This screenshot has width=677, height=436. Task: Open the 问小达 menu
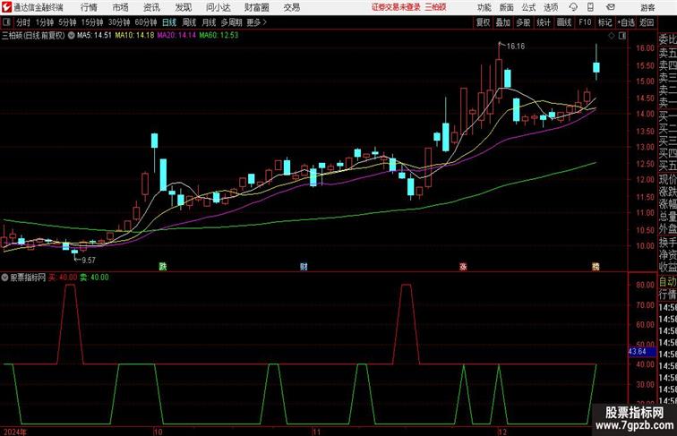tap(219, 7)
